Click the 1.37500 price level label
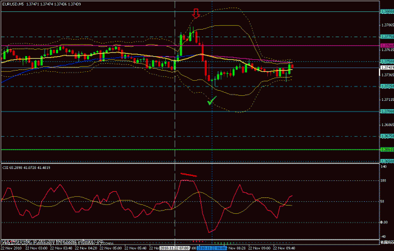394x251 pixels. [387, 62]
